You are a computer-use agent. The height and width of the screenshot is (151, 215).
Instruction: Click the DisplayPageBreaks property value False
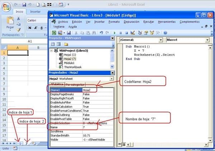pos(98,94)
